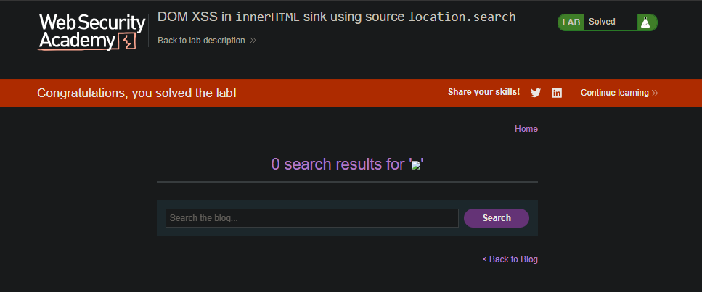Follow the Continue learning link
This screenshot has height=292, width=702.
[615, 93]
